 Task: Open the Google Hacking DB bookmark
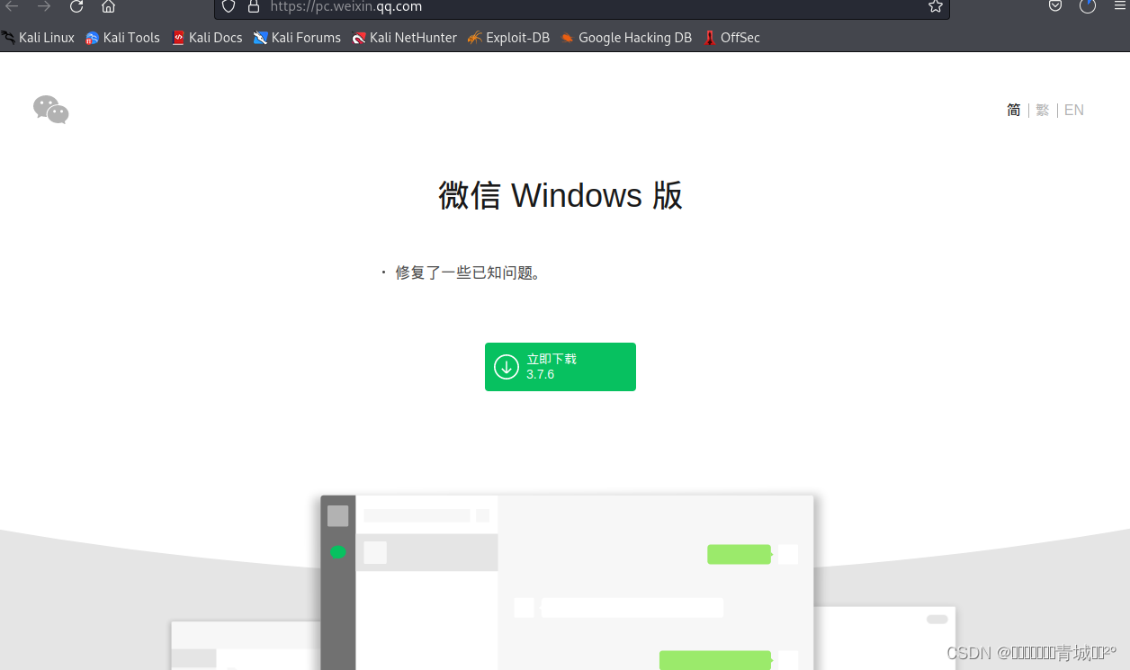point(626,38)
